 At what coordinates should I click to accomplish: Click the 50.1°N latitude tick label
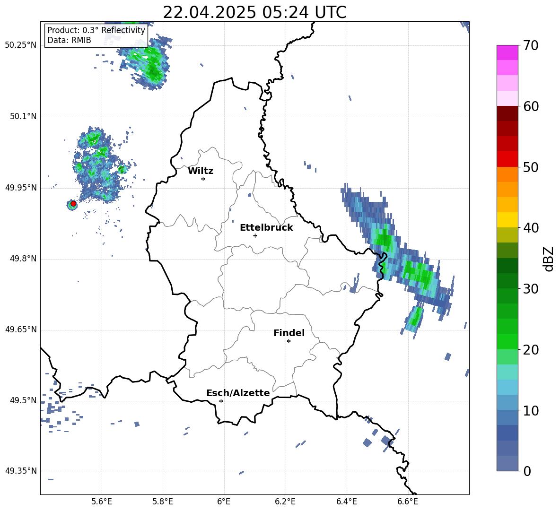pyautogui.click(x=23, y=116)
